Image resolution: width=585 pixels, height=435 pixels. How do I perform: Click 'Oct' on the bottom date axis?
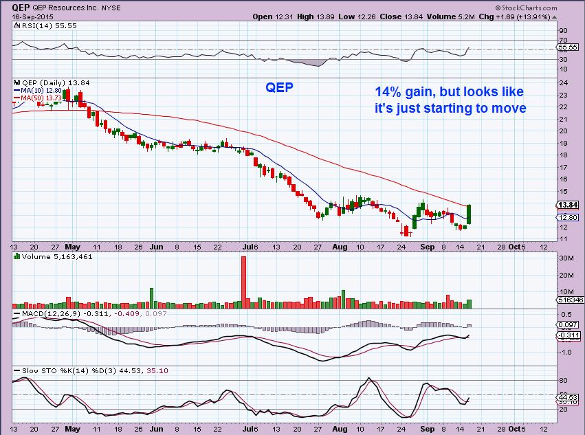[x=514, y=429]
